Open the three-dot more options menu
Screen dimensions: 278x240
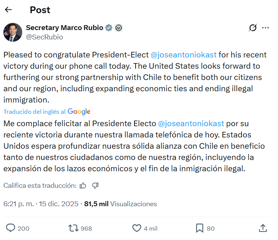click(x=266, y=28)
